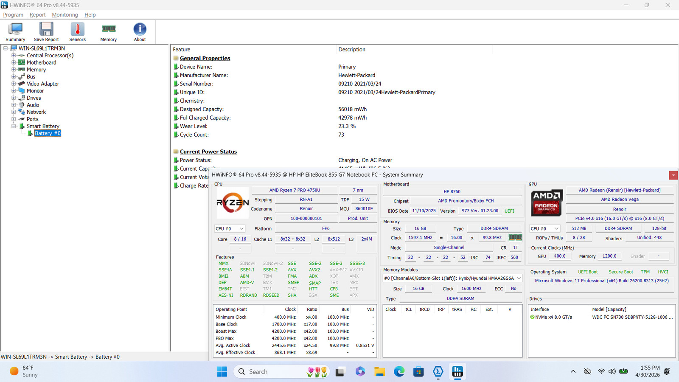This screenshot has width=679, height=382.
Task: Close the System Summary window
Action: [x=673, y=175]
